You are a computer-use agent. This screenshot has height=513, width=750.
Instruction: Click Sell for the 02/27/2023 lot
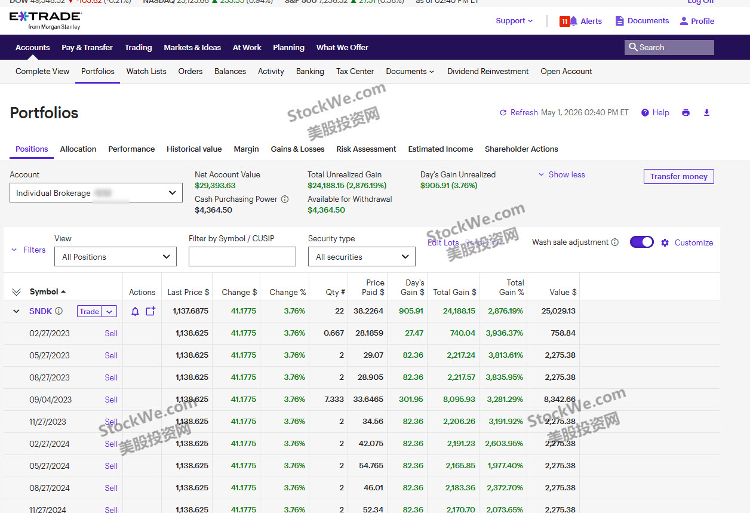(111, 333)
